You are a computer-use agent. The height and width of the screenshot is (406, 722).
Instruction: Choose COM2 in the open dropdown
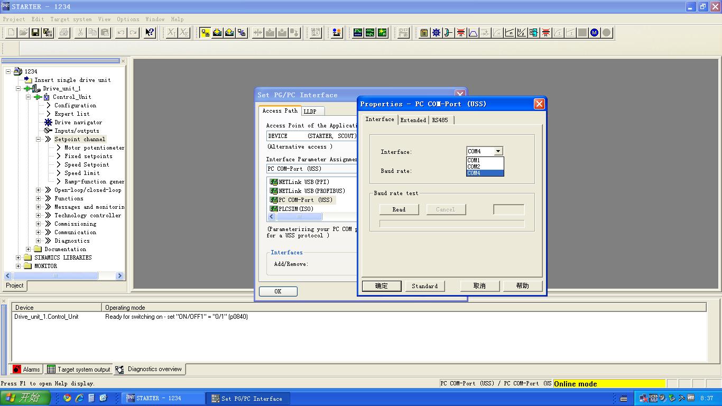[x=474, y=167]
